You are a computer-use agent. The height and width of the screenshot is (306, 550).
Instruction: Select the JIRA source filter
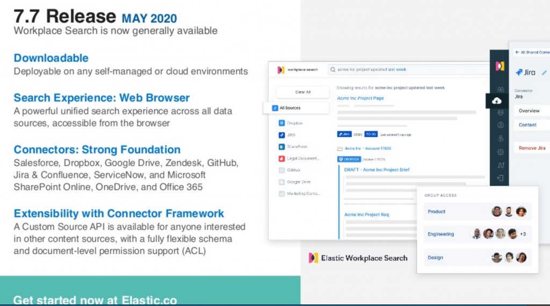pyautogui.click(x=287, y=135)
